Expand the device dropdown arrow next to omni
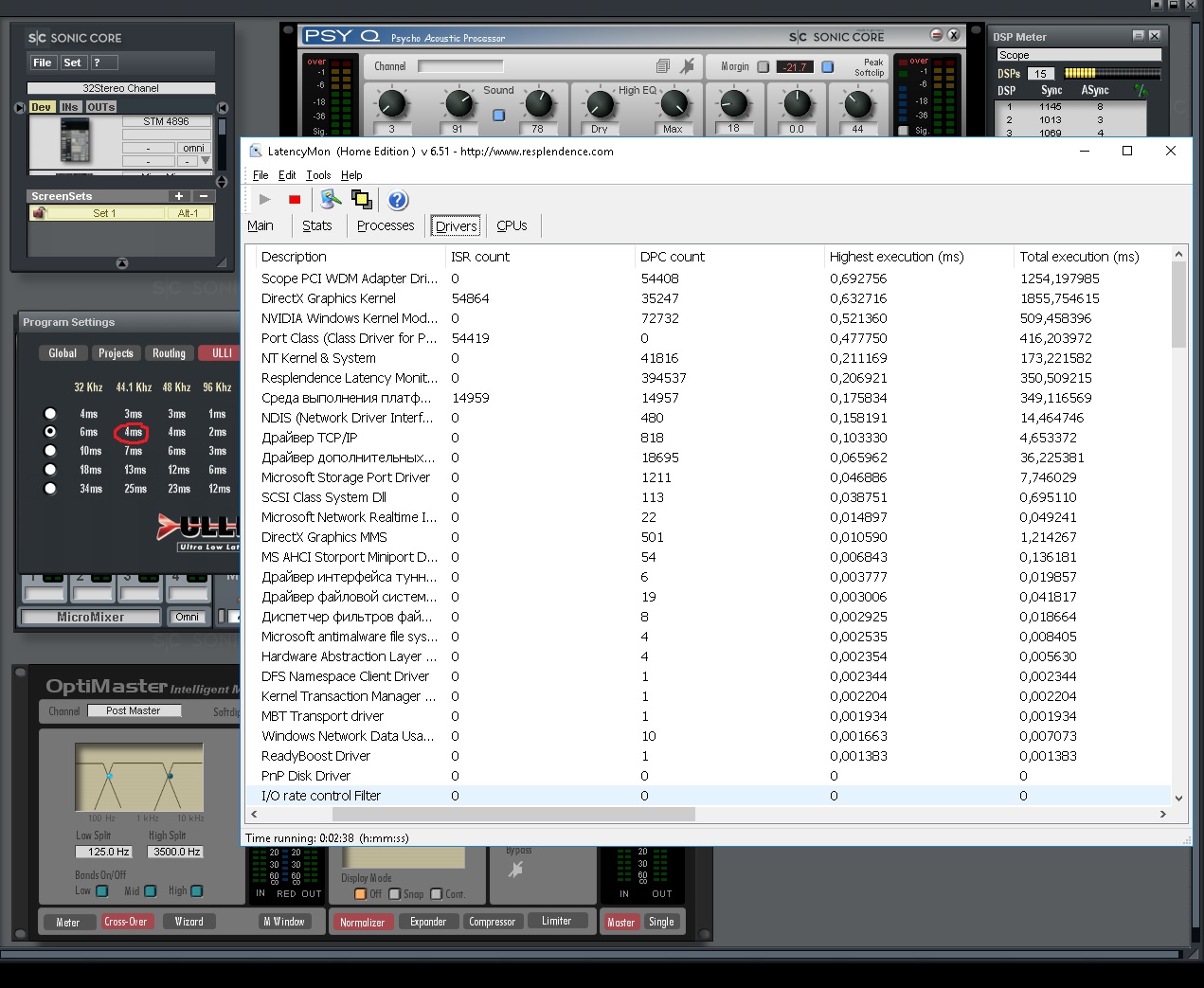Image resolution: width=1204 pixels, height=988 pixels. pos(206,161)
